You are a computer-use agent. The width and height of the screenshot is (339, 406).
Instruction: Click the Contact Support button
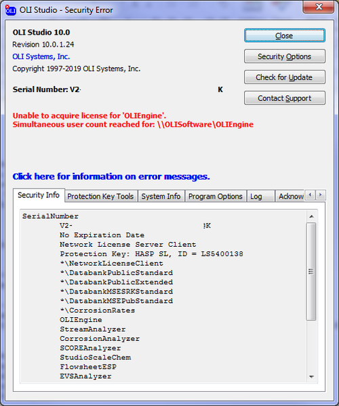tap(284, 98)
